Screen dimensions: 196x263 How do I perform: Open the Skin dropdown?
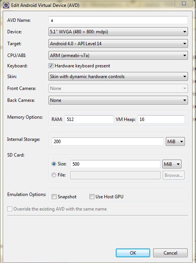[118, 77]
